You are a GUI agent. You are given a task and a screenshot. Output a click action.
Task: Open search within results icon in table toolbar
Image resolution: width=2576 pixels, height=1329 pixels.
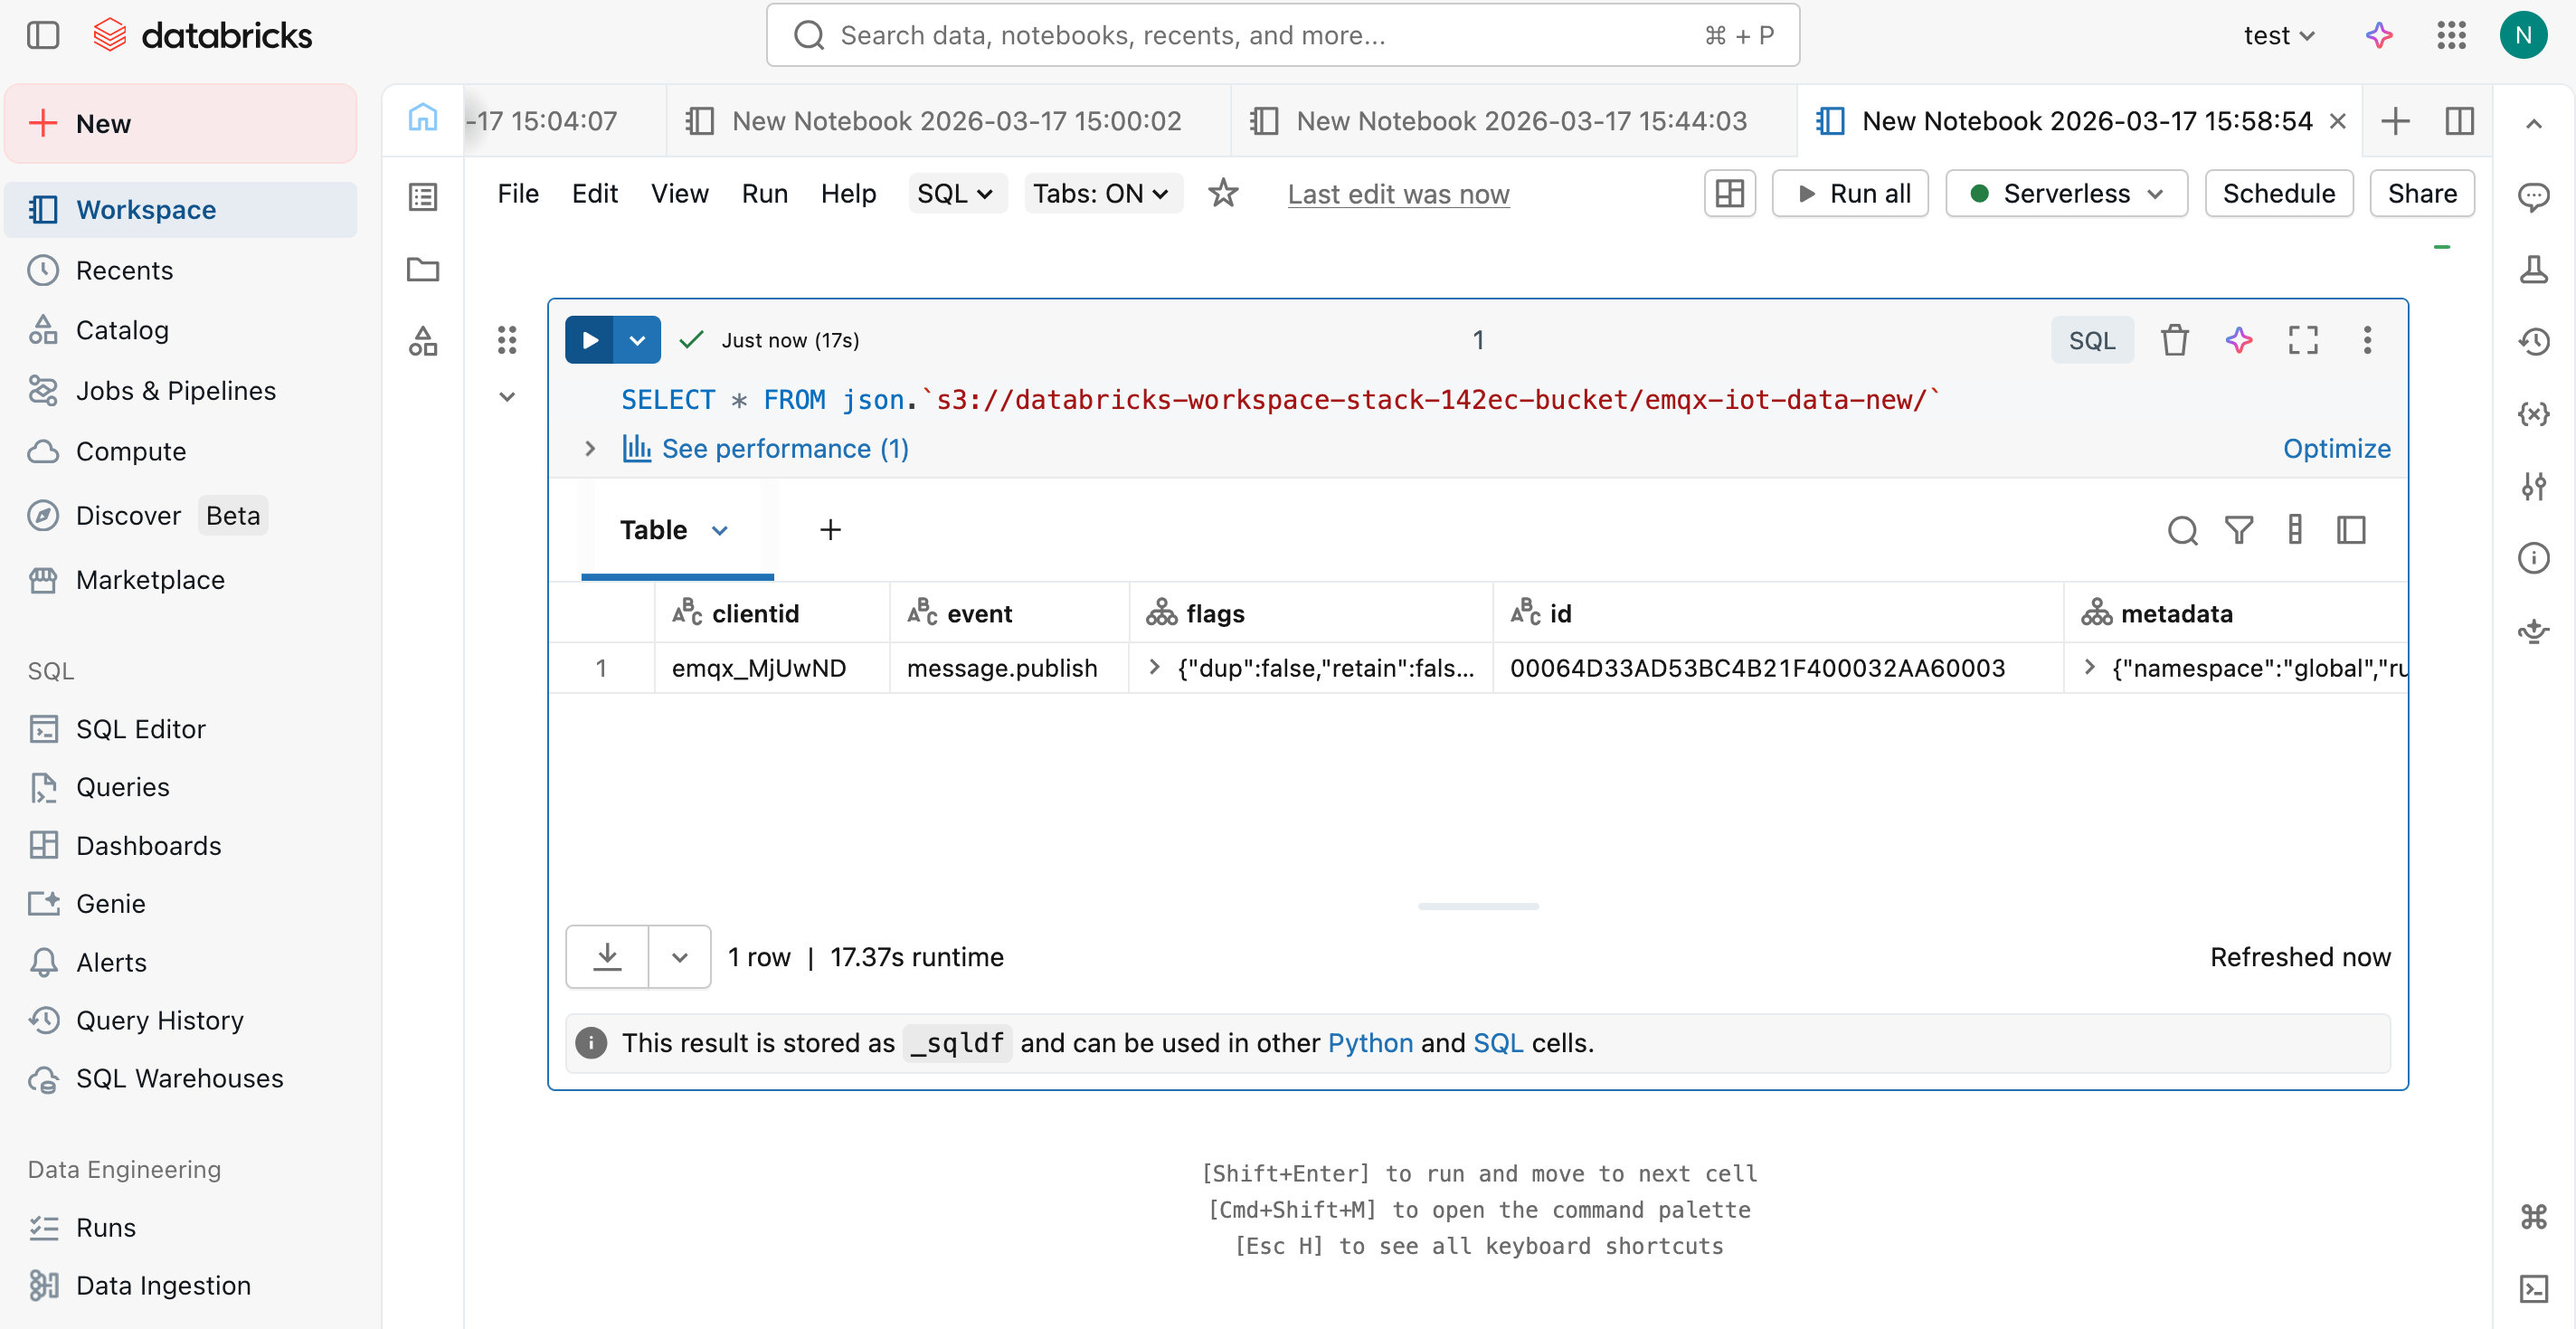2183,531
